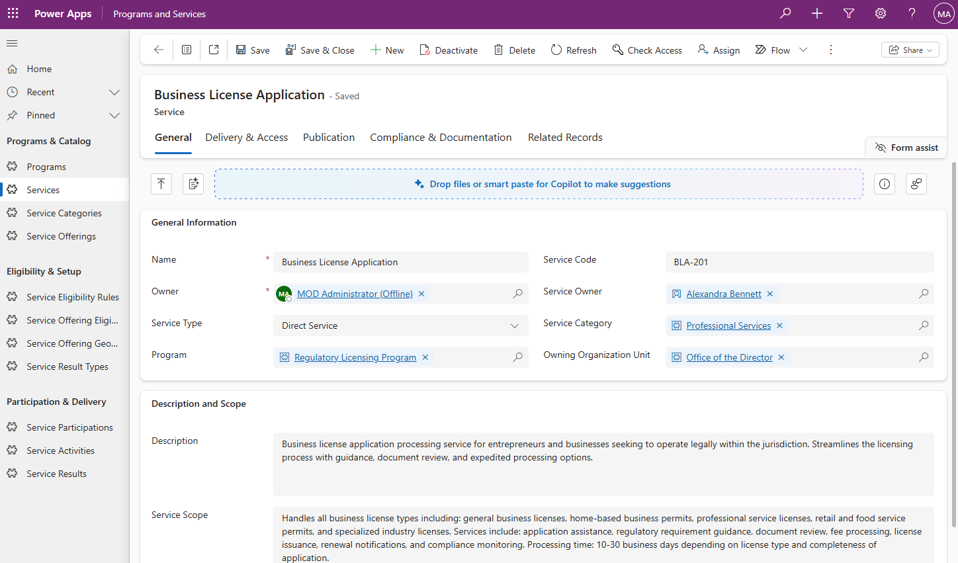Open Programs in the sidebar

pyautogui.click(x=65, y=167)
